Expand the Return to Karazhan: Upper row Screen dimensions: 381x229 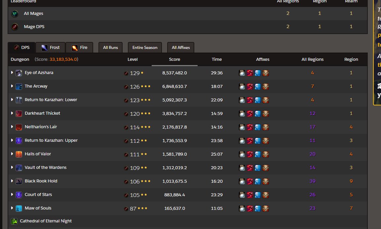(12, 140)
